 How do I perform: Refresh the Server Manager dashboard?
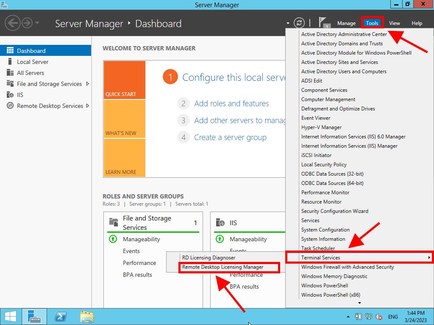pyautogui.click(x=299, y=23)
